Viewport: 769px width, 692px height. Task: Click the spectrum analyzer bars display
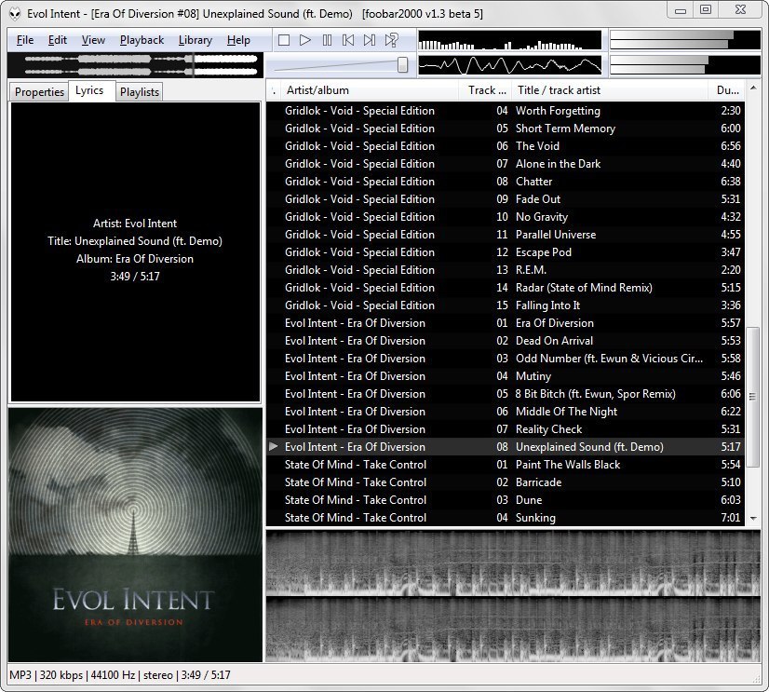pos(509,40)
